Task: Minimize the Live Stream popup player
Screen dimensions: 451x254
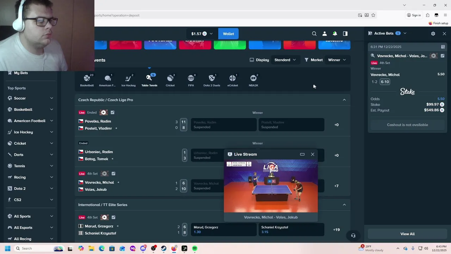Action: coord(302,154)
